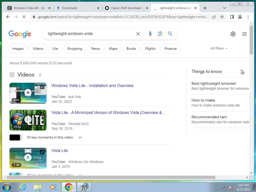
Task: Click the horizontal scrollbar thumb
Action: [111, 177]
